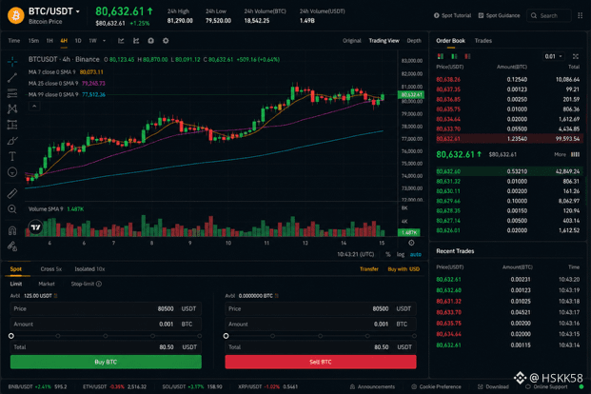Select the ruler measure tool
The height and width of the screenshot is (394, 591).
(12, 193)
